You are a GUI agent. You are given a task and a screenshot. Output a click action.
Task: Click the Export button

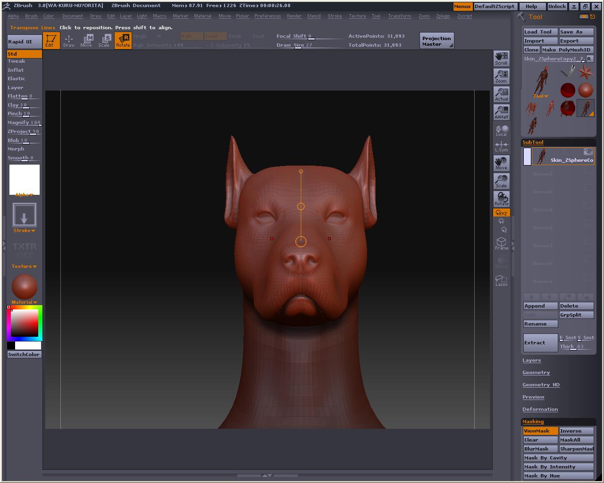576,41
